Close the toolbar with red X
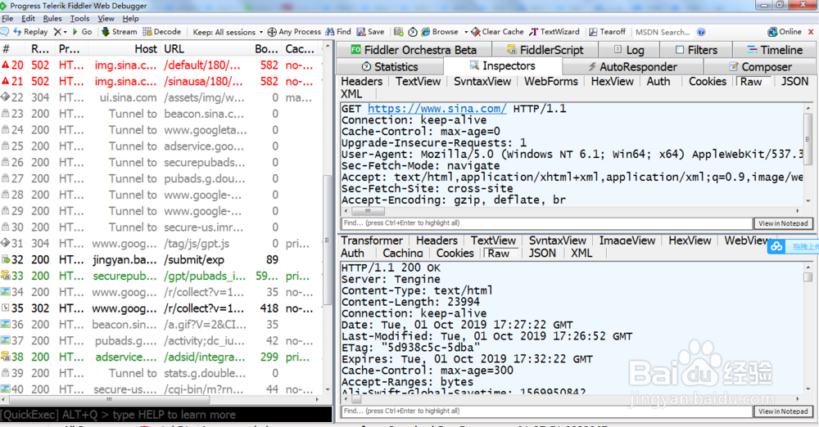 [x=811, y=32]
